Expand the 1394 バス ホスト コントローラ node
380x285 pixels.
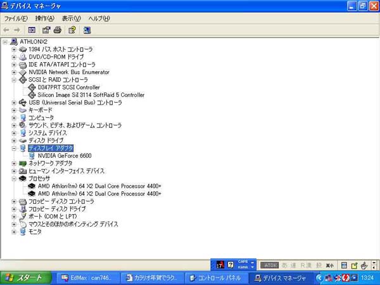14,49
